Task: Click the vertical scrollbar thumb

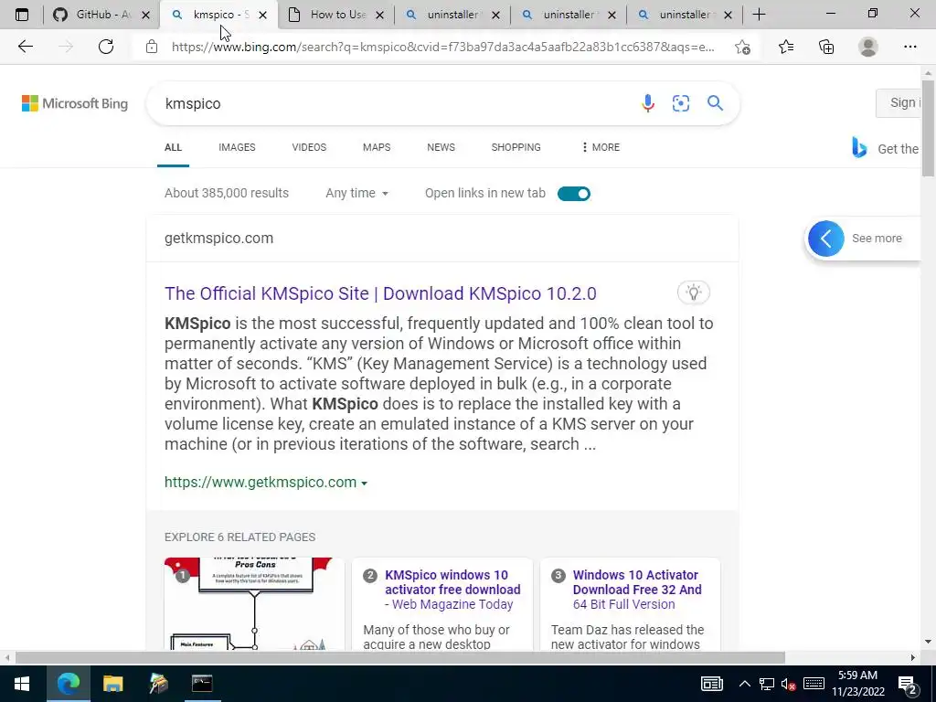Action: click(927, 128)
